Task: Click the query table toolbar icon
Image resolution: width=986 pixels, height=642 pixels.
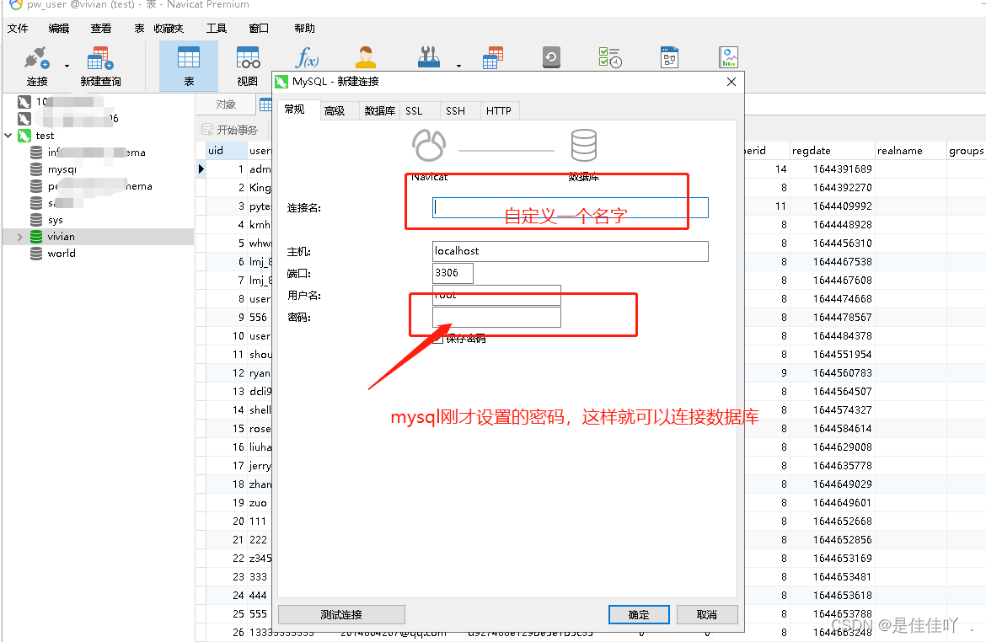Action: coord(493,57)
